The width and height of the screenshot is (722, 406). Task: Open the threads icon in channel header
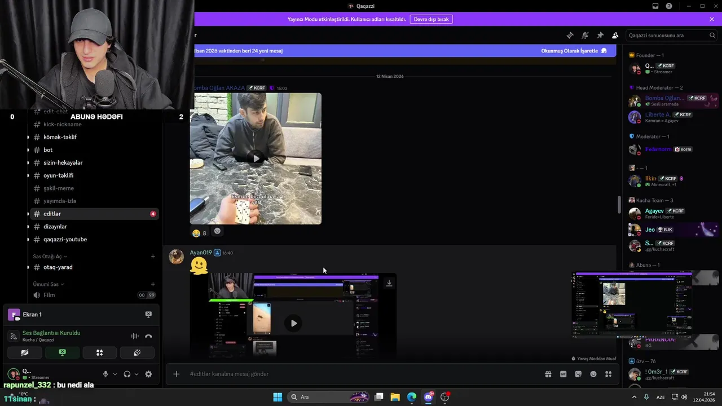(x=570, y=35)
